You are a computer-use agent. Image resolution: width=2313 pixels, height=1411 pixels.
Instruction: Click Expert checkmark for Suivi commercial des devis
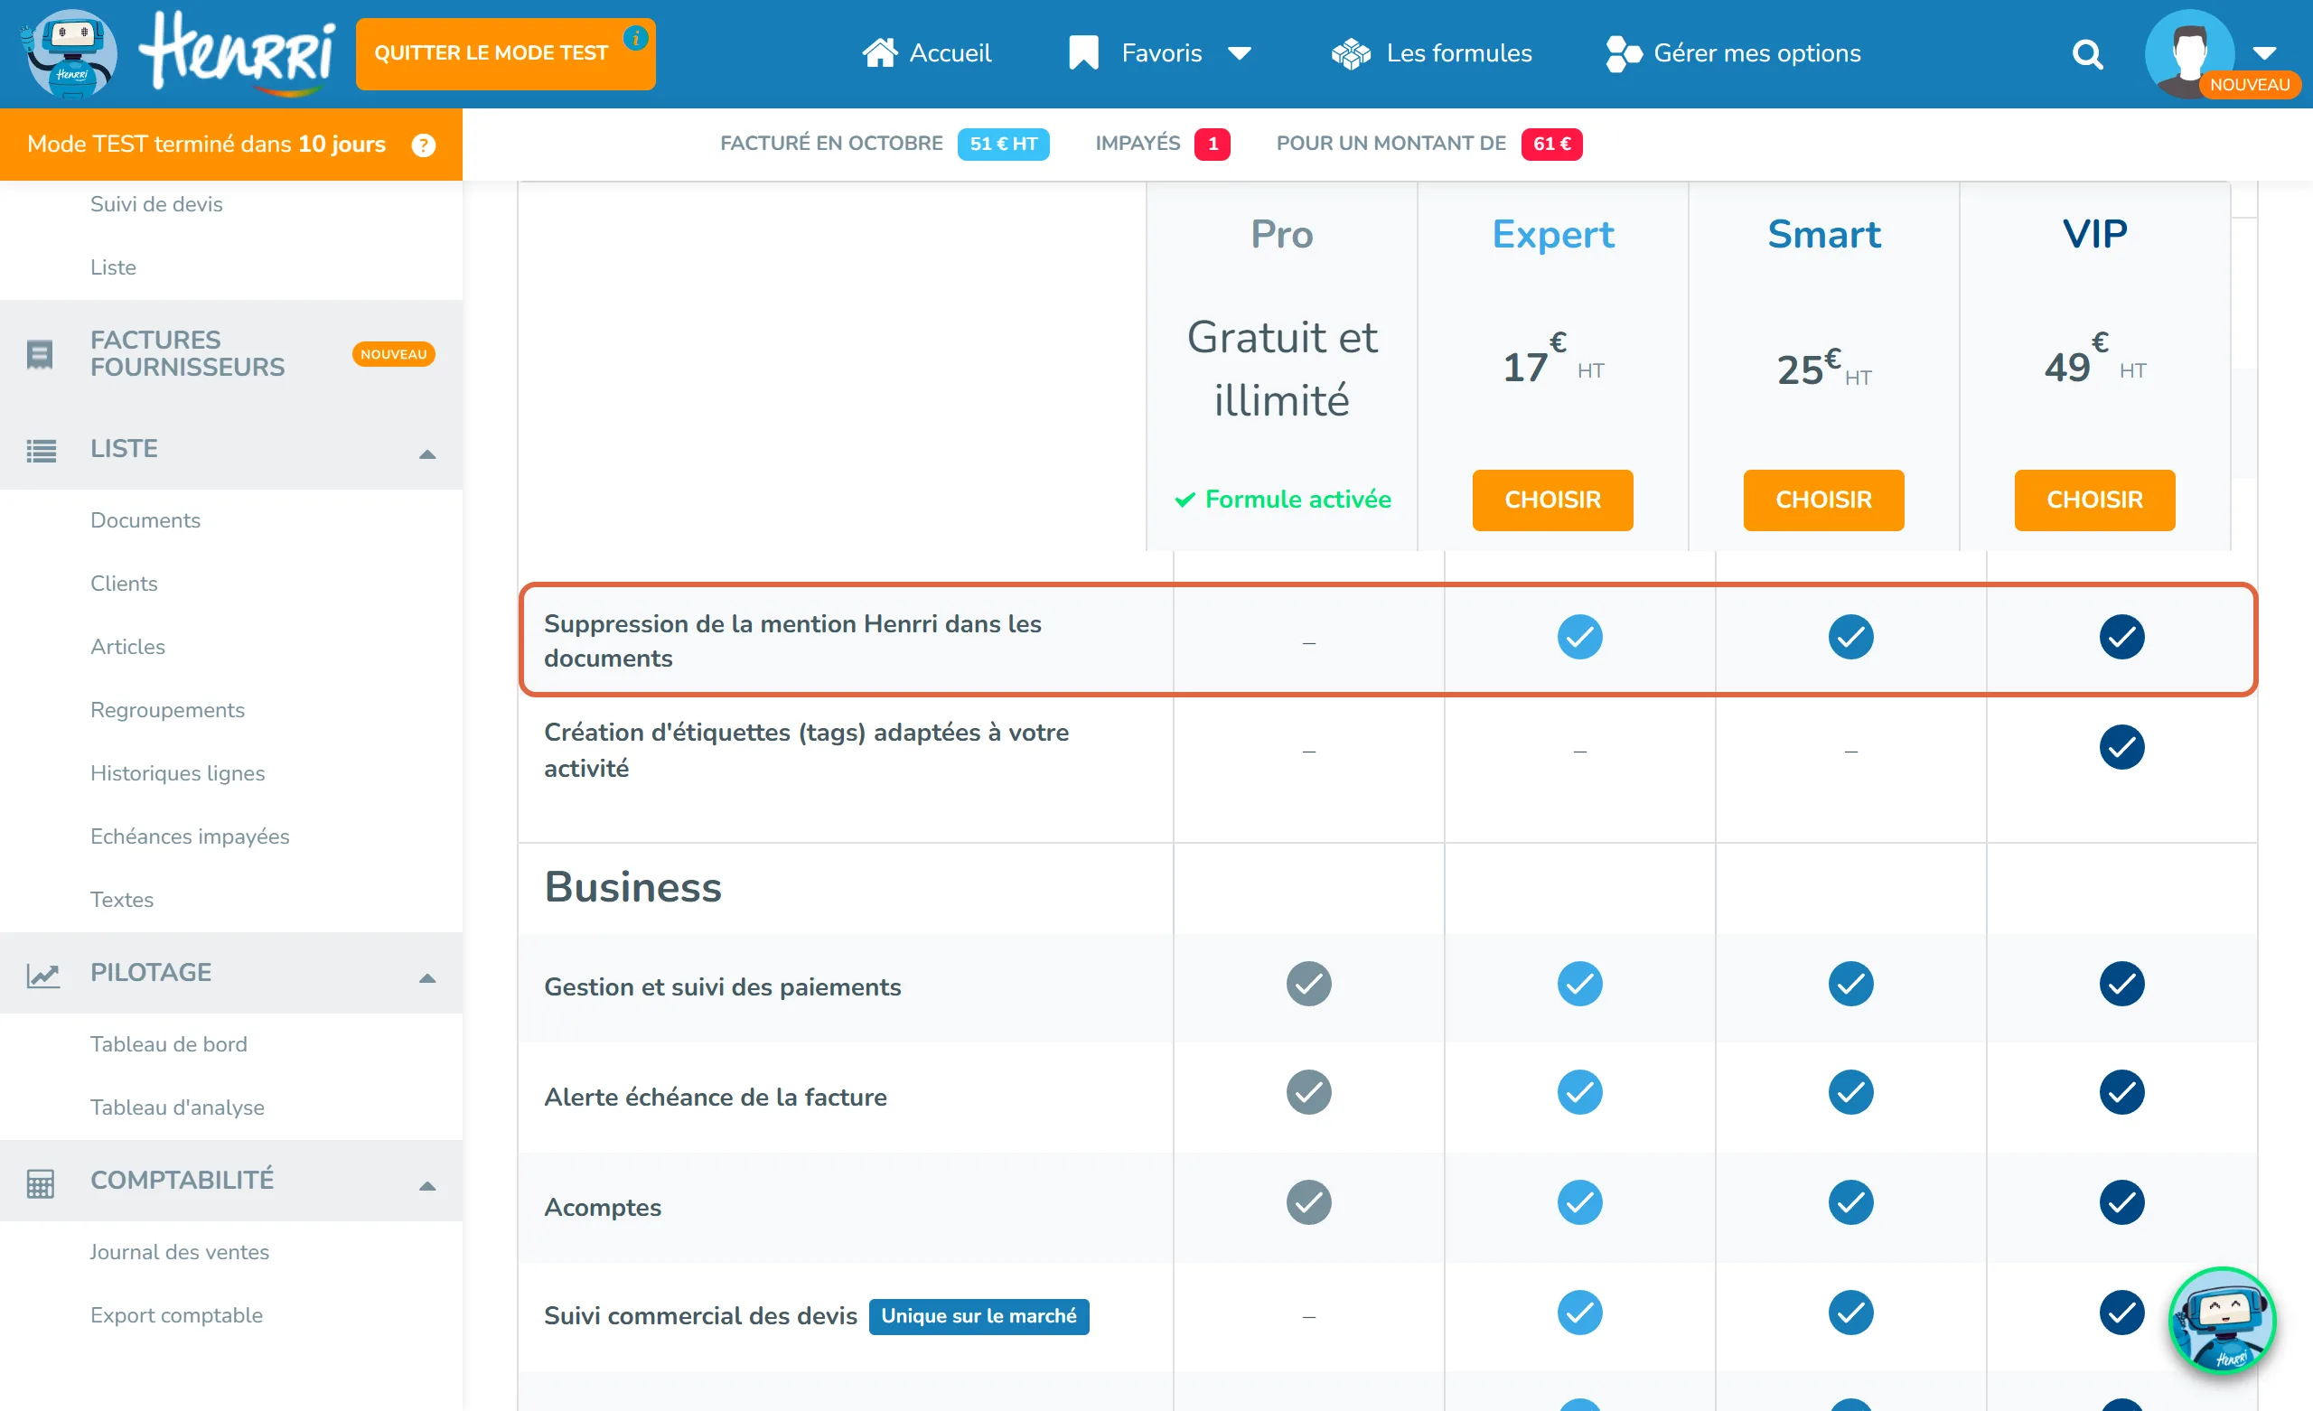point(1580,1313)
